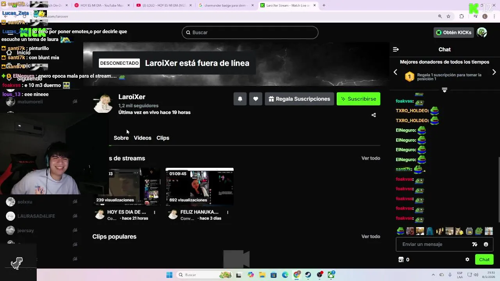Open jeersay channel in sidebar
This screenshot has width=500, height=281.
(26, 231)
